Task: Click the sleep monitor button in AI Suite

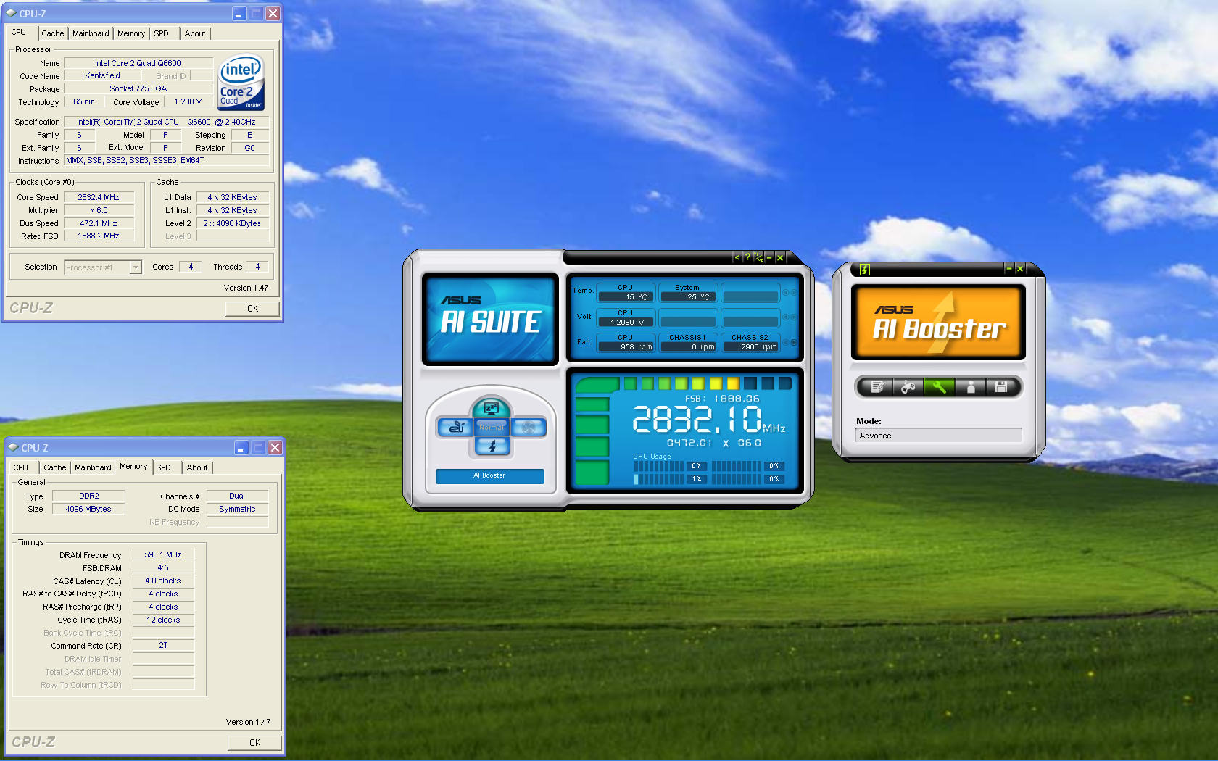Action: pos(492,409)
